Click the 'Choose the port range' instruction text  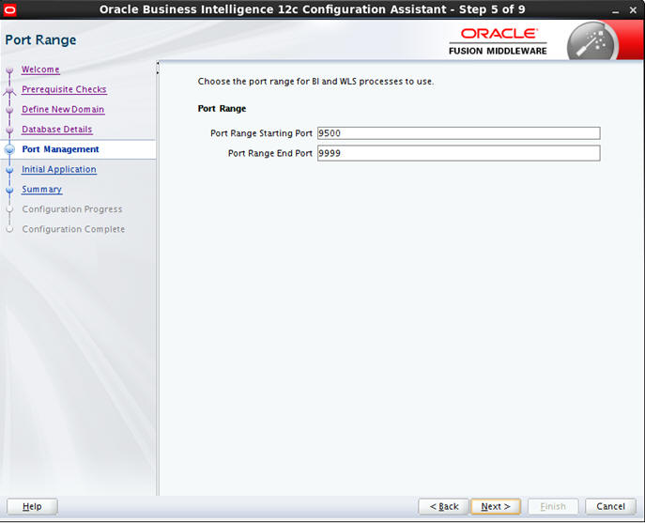tap(315, 82)
